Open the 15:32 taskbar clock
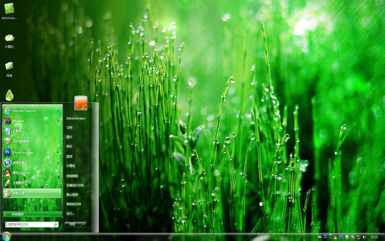Image resolution: width=385 pixels, height=241 pixels. coord(375,237)
